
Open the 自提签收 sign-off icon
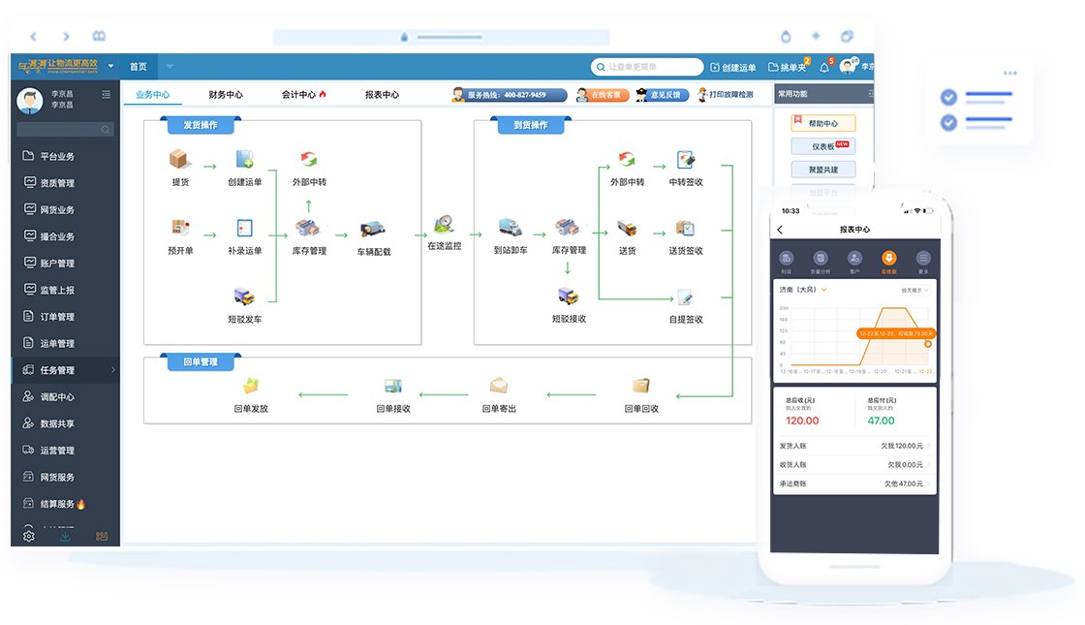point(686,297)
